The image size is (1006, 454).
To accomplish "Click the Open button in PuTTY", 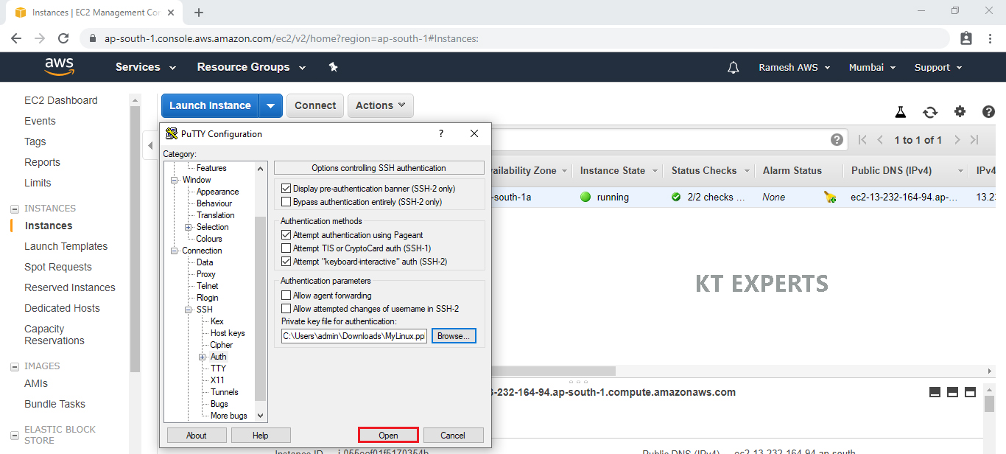I will [x=388, y=436].
